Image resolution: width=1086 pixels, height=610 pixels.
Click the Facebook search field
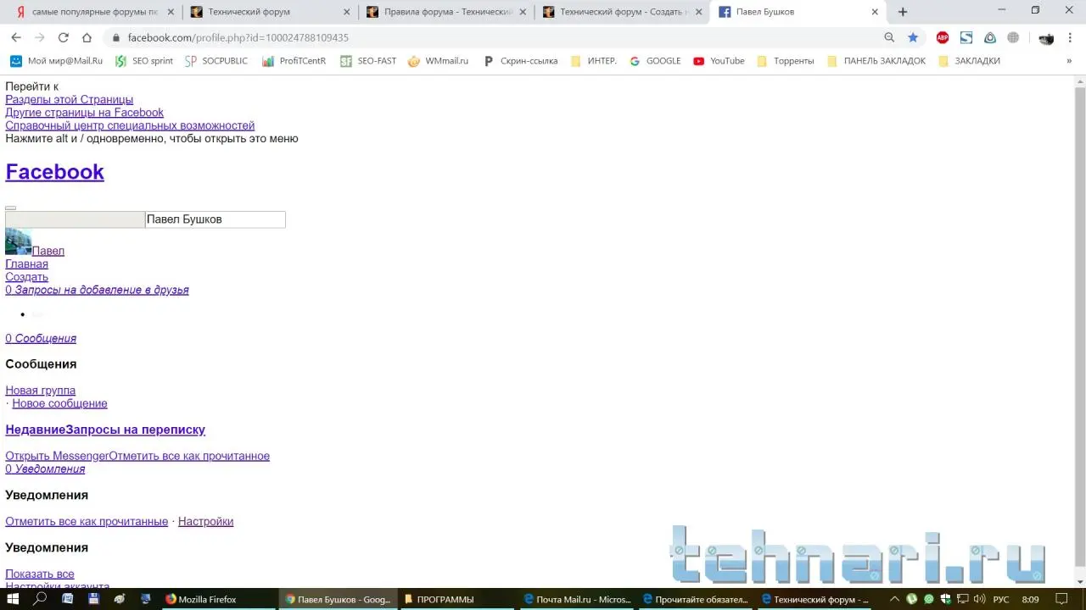click(215, 219)
